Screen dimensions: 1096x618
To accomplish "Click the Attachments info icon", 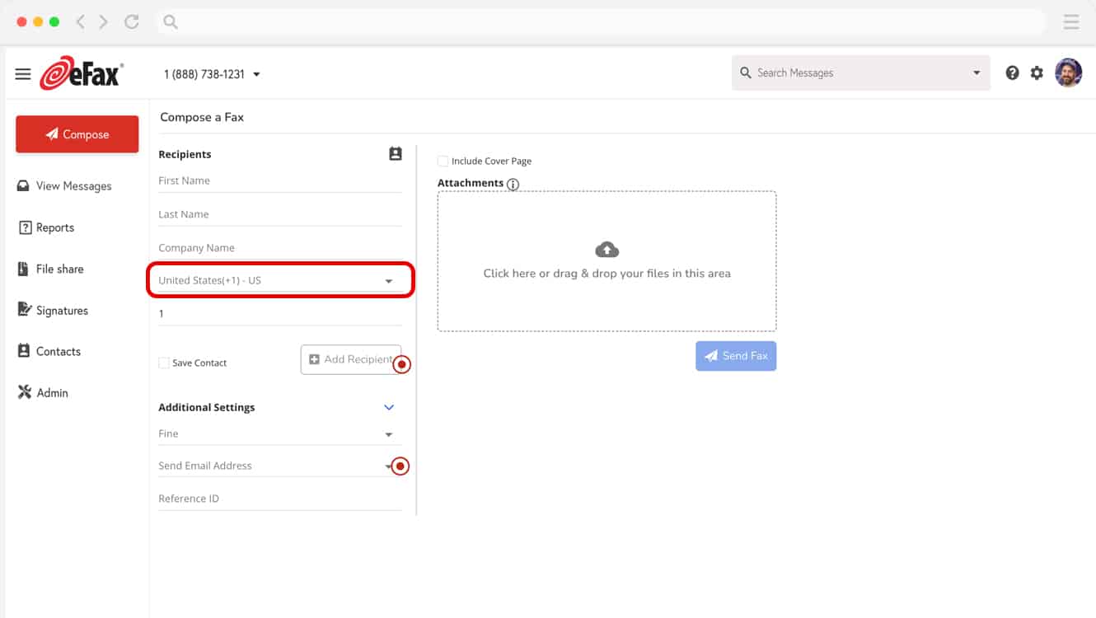I will [513, 185].
